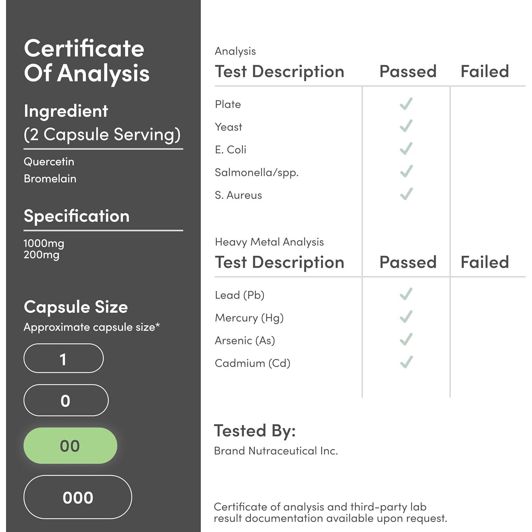Screen dimensions: 532x532
Task: Click the Lead (Pb) passed checkmark
Action: pos(406,294)
